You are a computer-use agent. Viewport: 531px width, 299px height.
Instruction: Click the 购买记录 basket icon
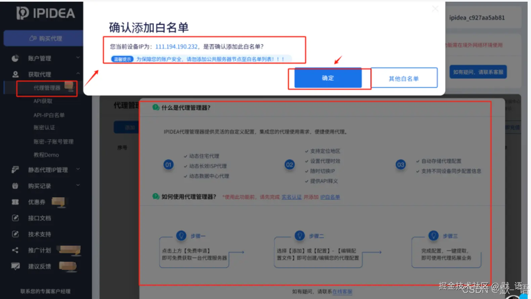pyautogui.click(x=15, y=186)
